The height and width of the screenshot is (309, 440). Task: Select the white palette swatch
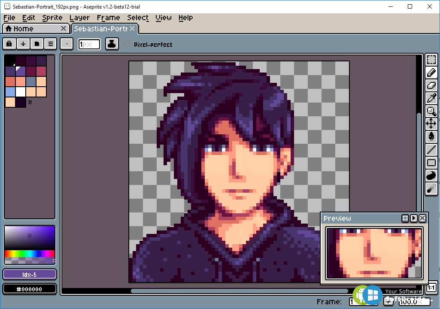tap(21, 92)
